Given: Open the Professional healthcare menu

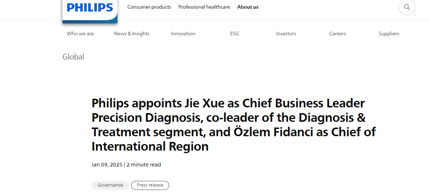Looking at the screenshot, I should [204, 7].
